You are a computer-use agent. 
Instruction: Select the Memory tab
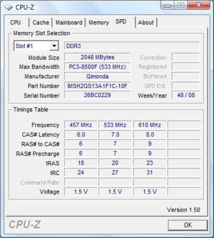click(99, 23)
